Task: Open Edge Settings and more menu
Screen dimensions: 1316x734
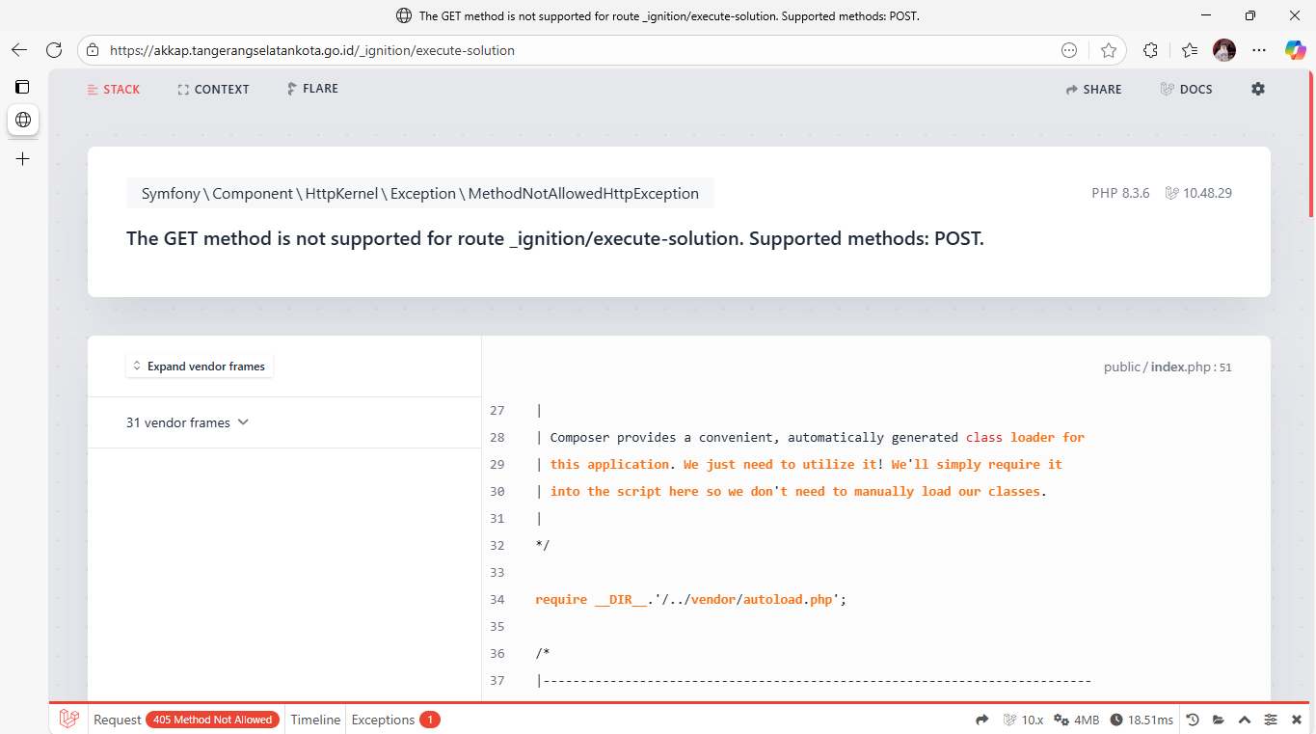Action: [1259, 50]
